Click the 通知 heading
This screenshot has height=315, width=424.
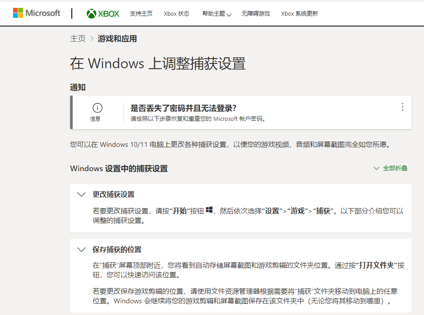pos(78,87)
